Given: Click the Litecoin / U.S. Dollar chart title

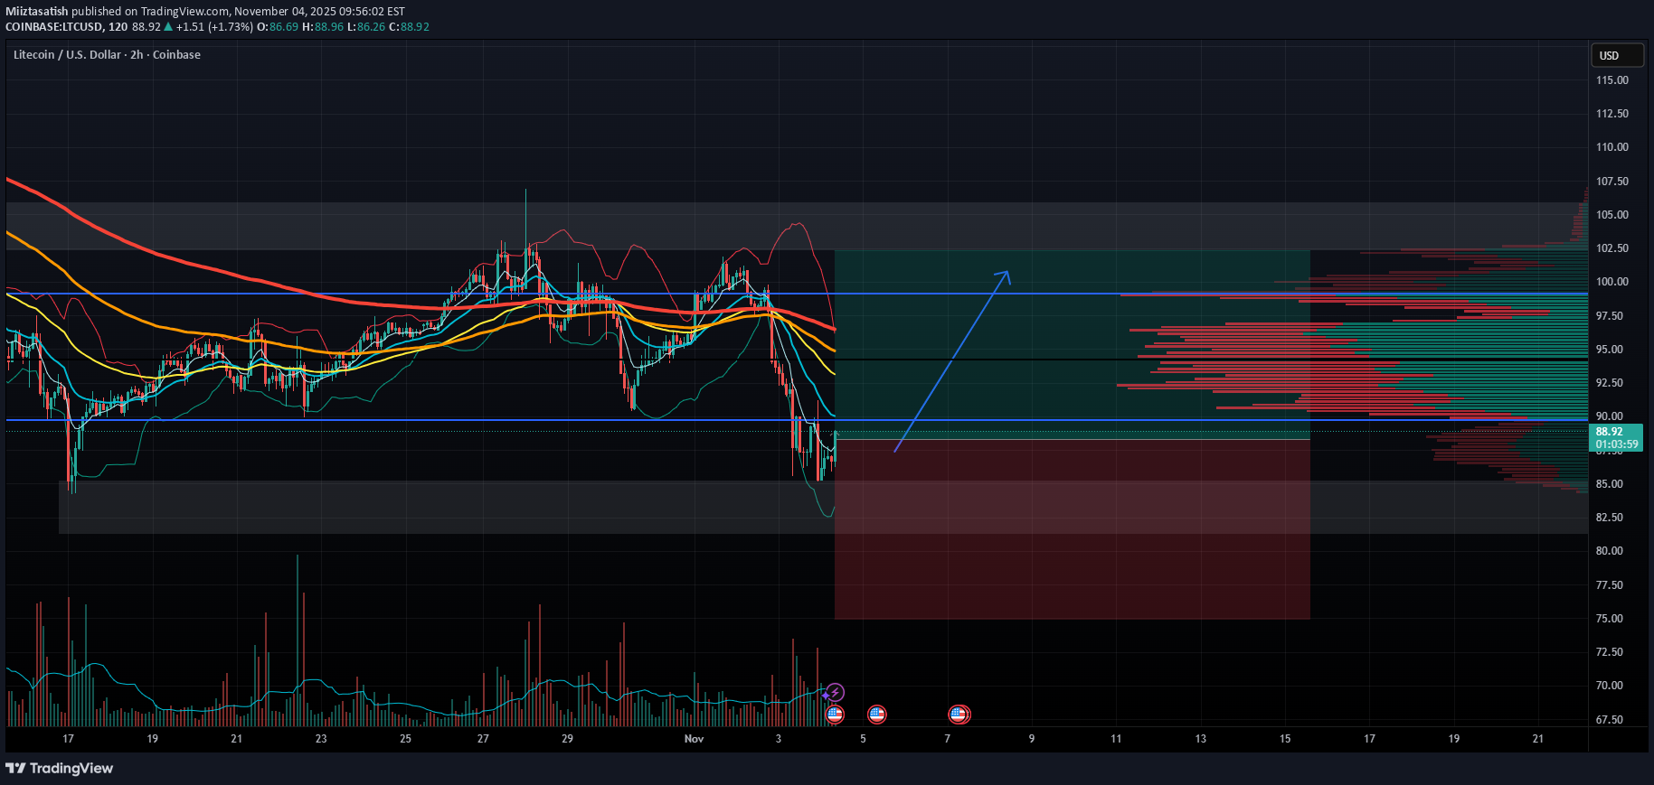Looking at the screenshot, I should pyautogui.click(x=107, y=55).
